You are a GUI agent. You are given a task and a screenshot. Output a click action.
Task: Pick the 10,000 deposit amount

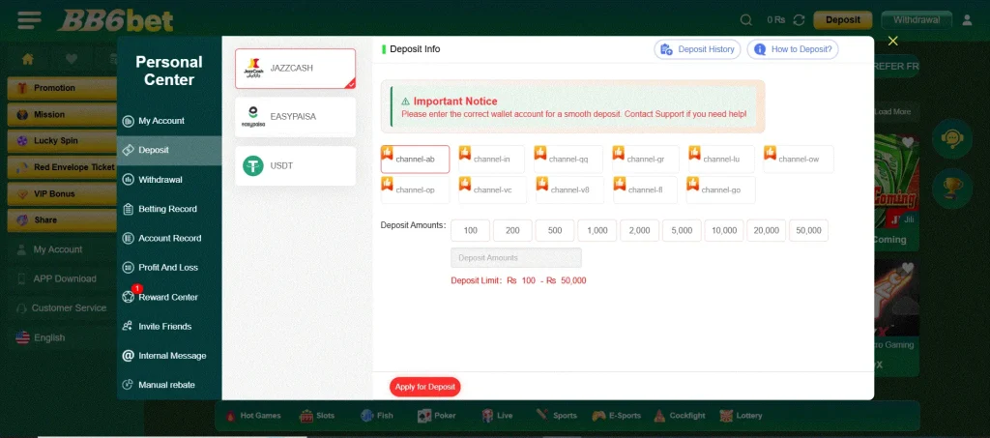click(724, 230)
